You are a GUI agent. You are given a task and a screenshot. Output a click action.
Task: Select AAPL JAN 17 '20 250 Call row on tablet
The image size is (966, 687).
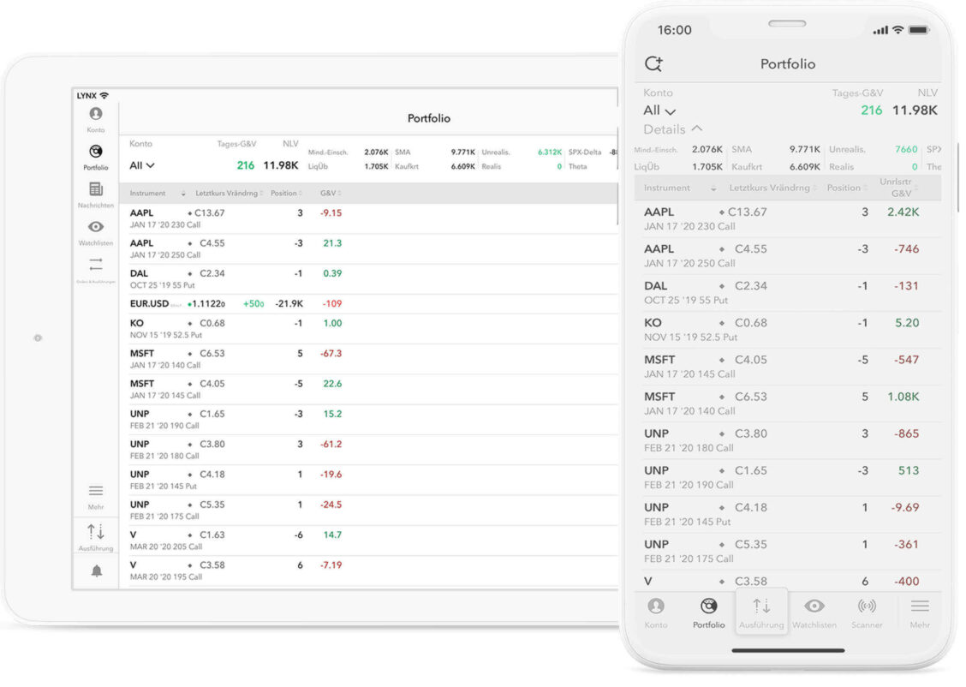368,249
